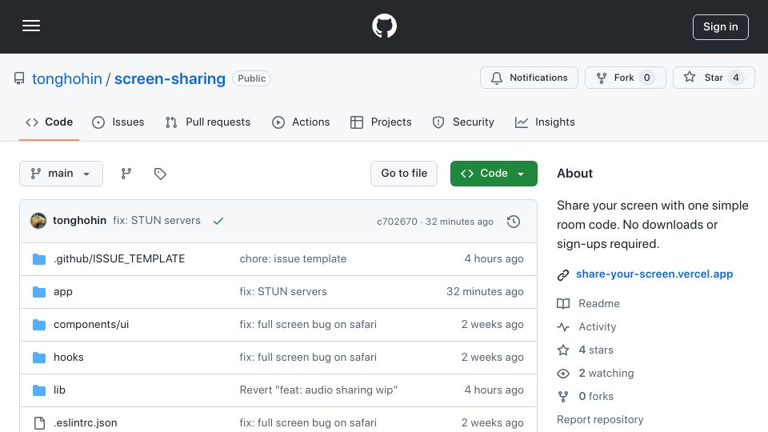
Task: Click folder icon beside app
Action: 39,292
